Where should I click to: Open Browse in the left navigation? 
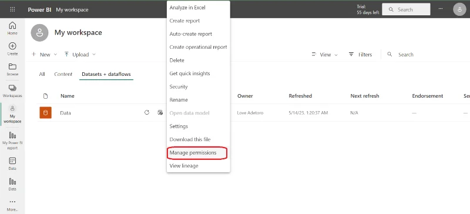click(x=12, y=69)
